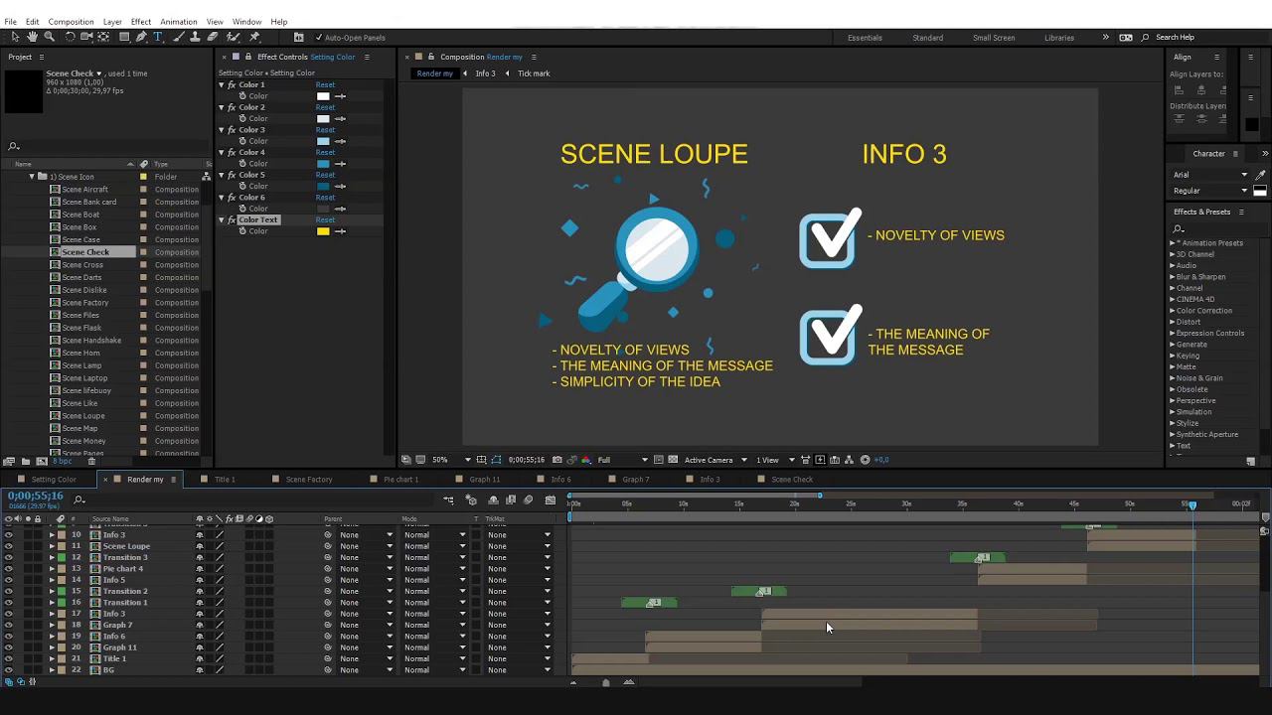The height and width of the screenshot is (715, 1272).
Task: Open the Arial font family dropdown
Action: [1210, 175]
